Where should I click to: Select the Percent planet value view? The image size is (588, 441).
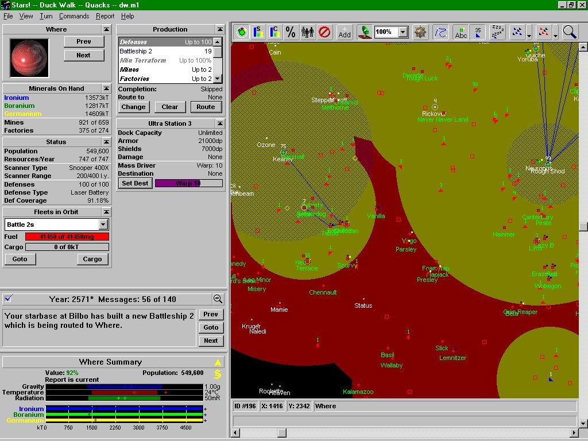(x=291, y=32)
